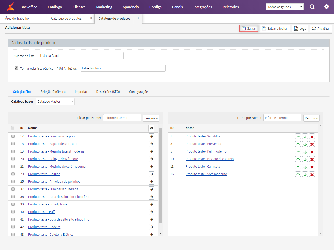Switch to Seleção Dinâmica tab
This screenshot has width=334, height=250.
coord(53,92)
